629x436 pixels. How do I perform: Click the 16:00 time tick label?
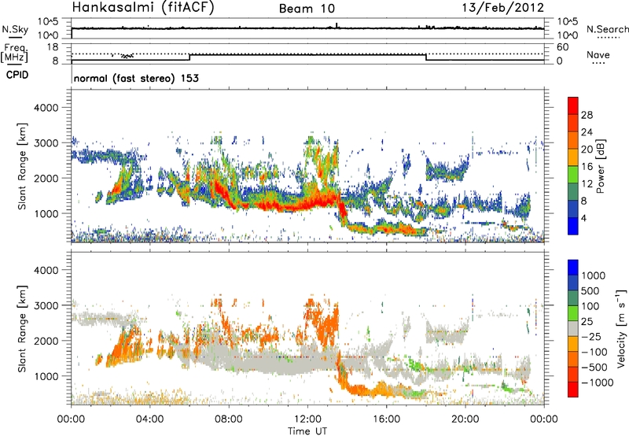pyautogui.click(x=386, y=419)
